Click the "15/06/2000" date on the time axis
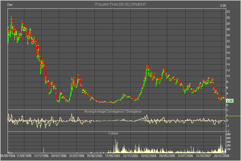 coord(95,156)
